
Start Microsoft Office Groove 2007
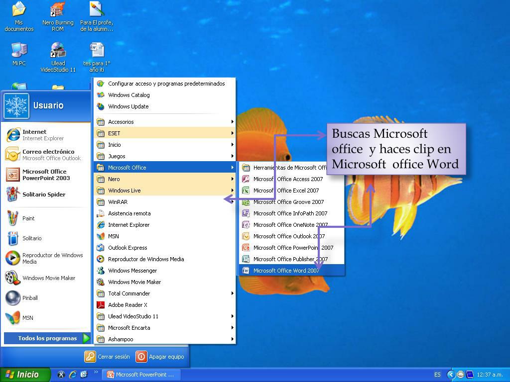292,202
